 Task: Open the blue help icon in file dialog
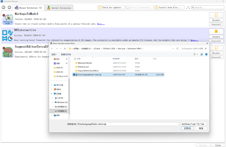(x=206, y=54)
